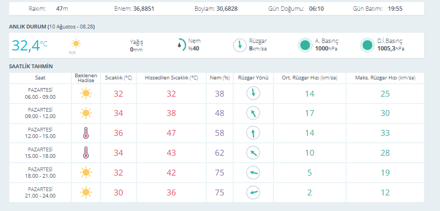Click the green pressure icon next to D.İ.Basınç
This screenshot has width=440, height=211.
[367, 45]
